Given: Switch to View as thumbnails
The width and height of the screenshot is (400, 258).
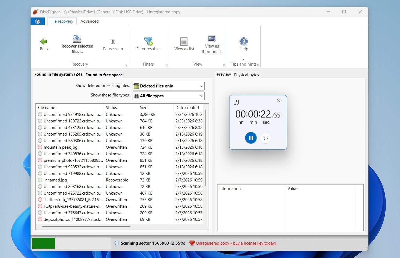Looking at the screenshot, I should 212,45.
